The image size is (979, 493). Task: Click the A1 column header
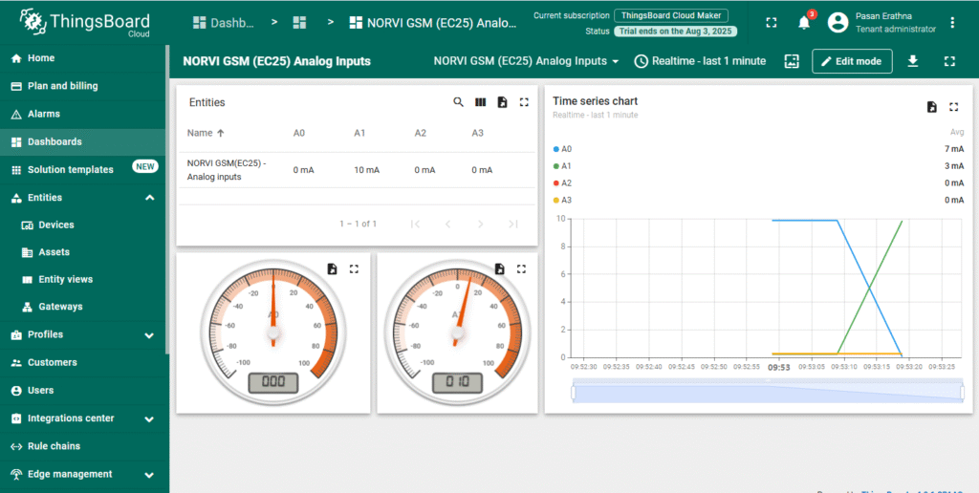[x=359, y=133]
